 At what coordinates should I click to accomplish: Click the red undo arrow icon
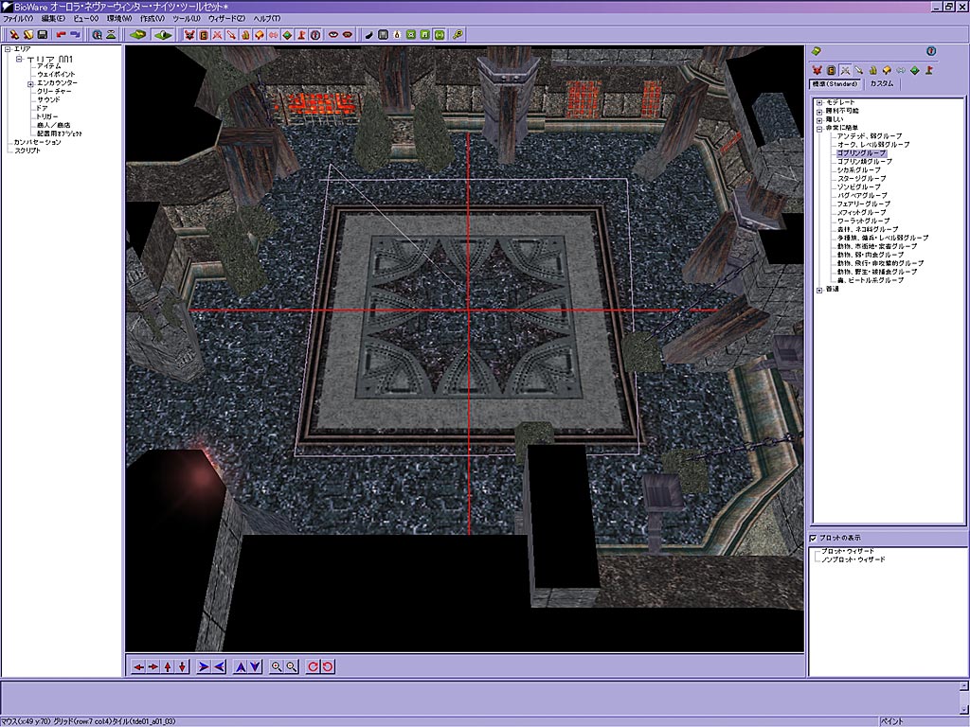tap(61, 35)
